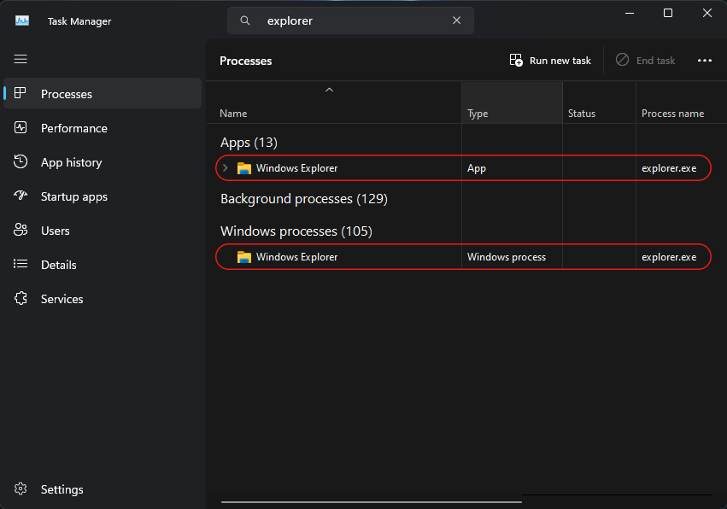
Task: Click the Run new task button label
Action: tap(560, 61)
